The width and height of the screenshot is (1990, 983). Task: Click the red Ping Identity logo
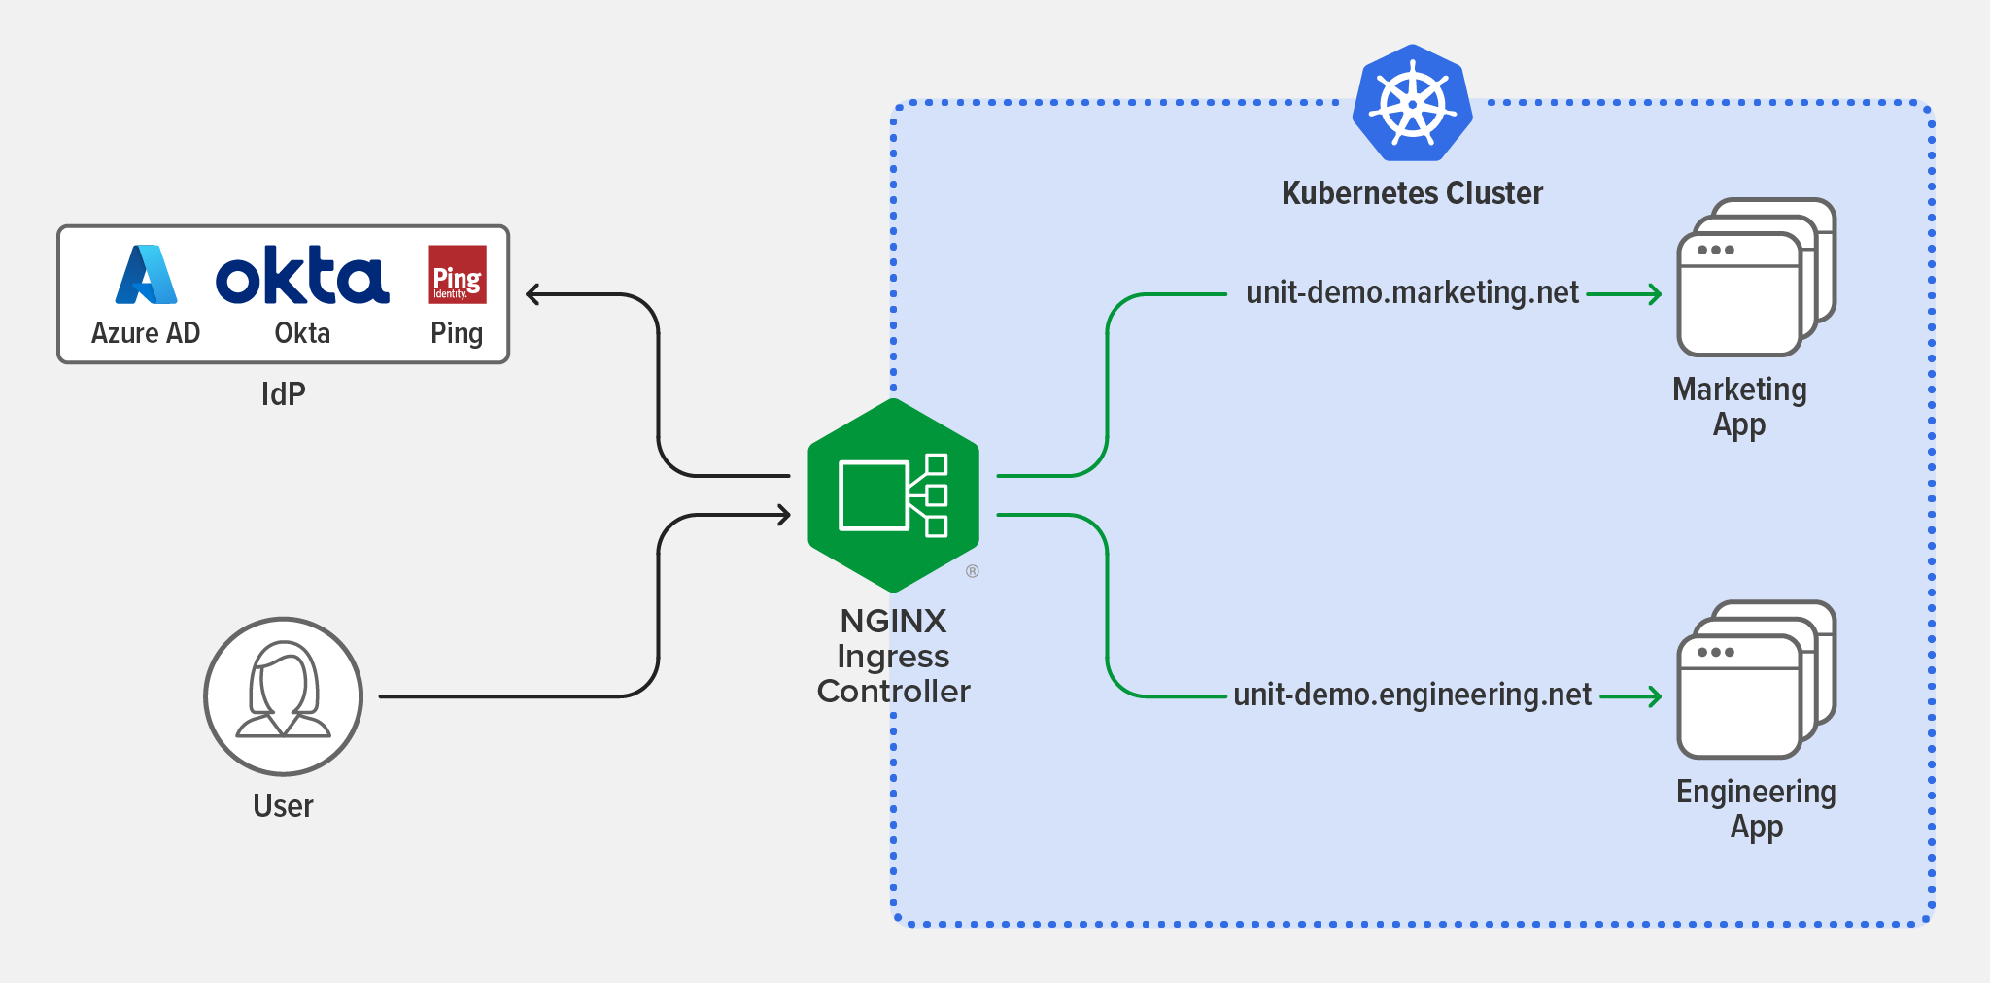pyautogui.click(x=457, y=274)
